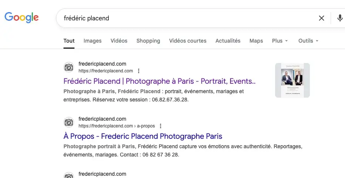Start voice search with microphone icon
This screenshot has height=178, width=345.
340,18
